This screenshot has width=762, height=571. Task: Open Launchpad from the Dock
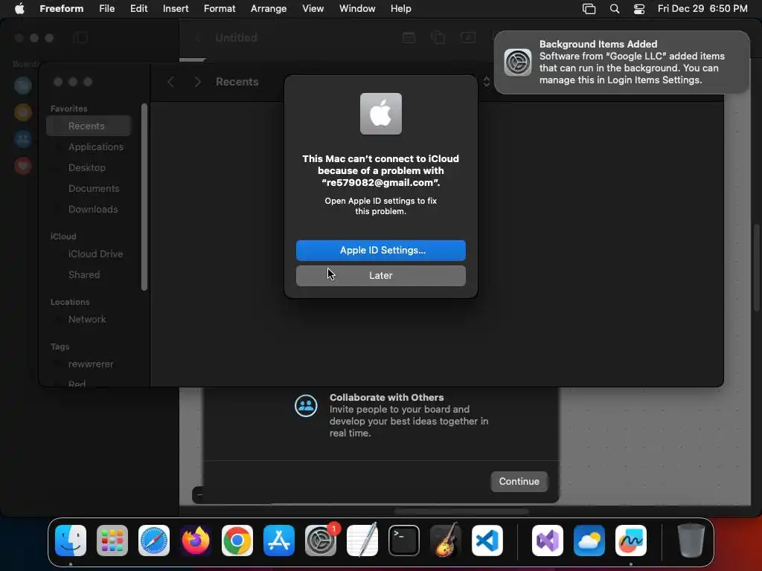[112, 541]
